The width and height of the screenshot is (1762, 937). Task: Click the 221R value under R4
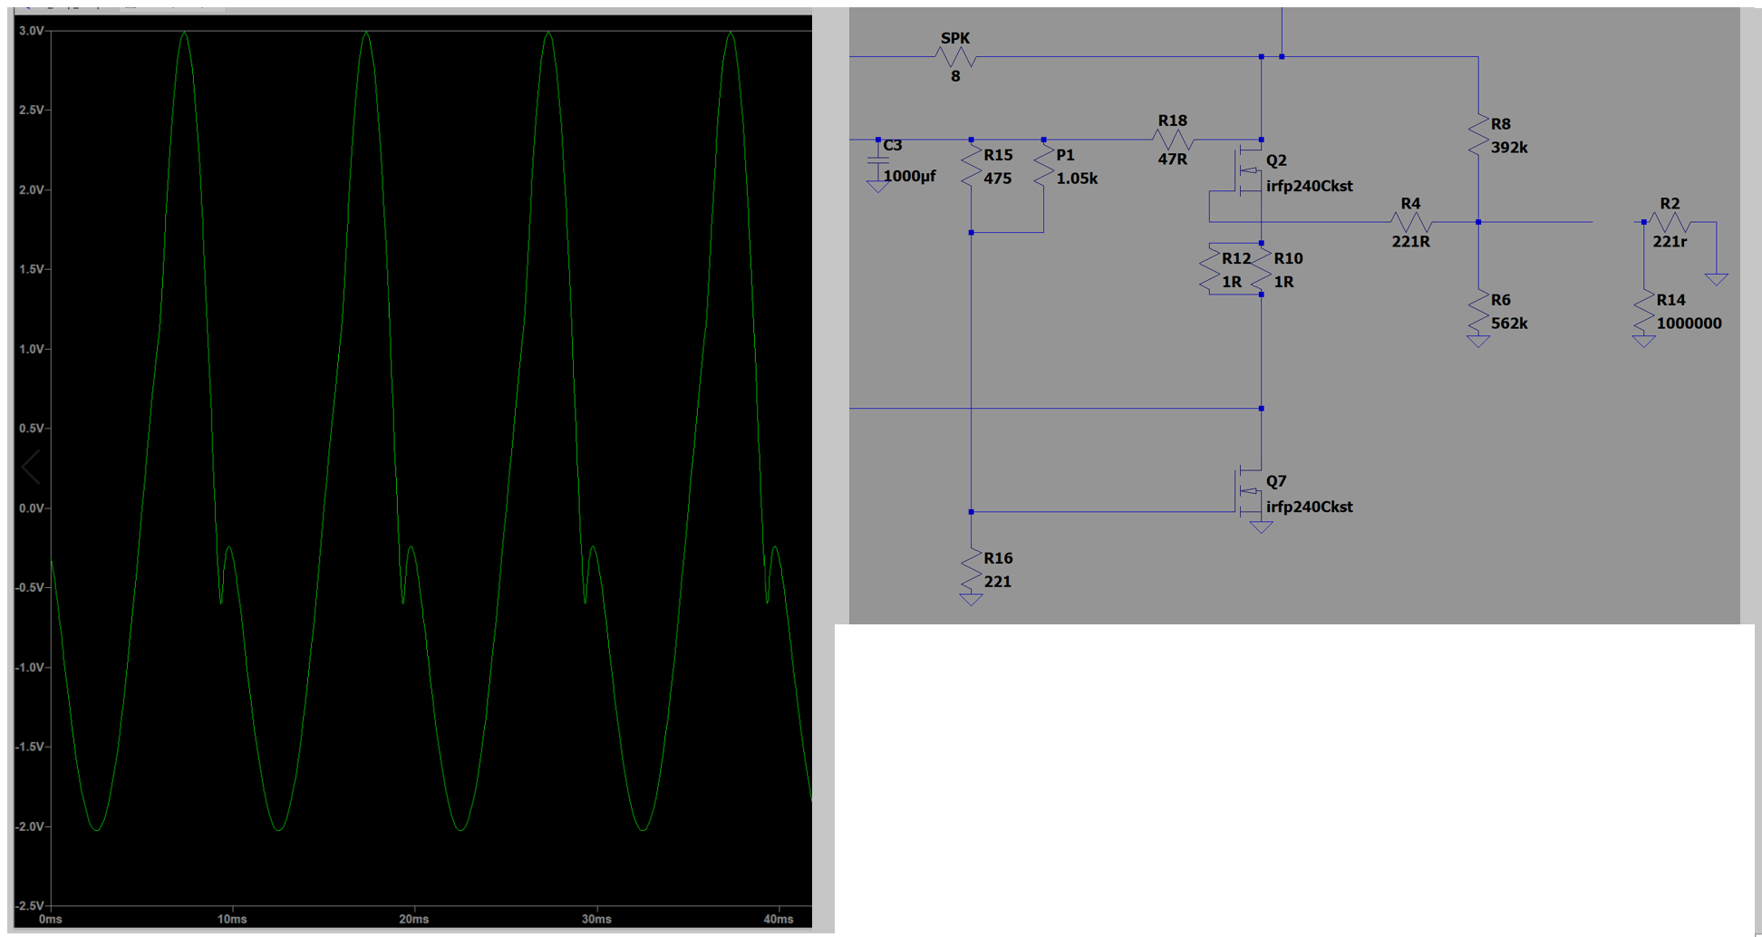click(1410, 242)
